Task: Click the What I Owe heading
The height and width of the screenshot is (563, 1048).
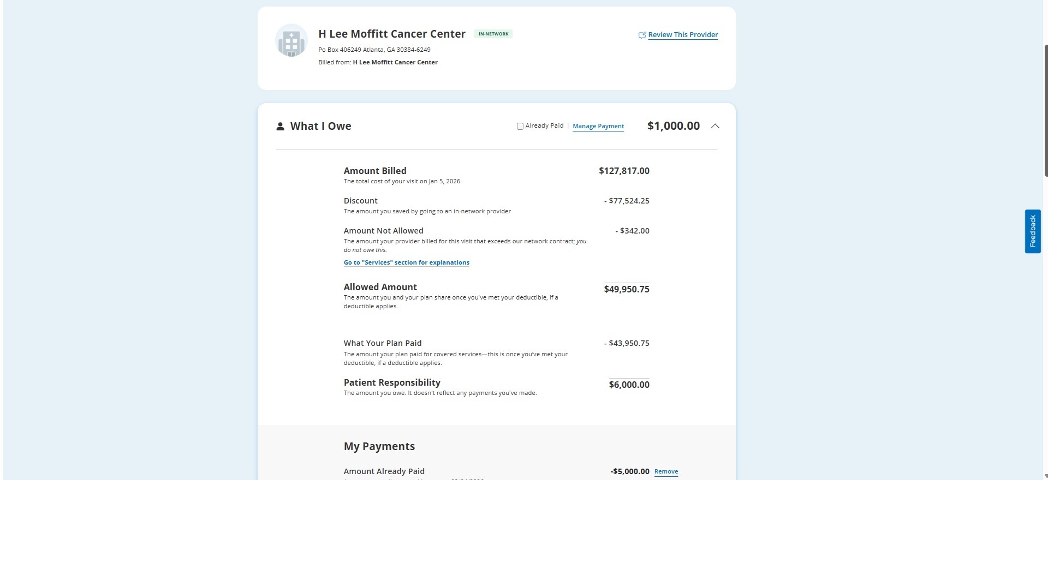Action: (x=320, y=126)
